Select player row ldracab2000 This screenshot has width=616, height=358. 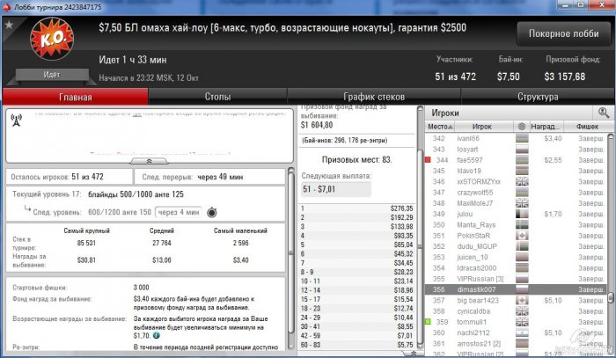[x=517, y=267]
